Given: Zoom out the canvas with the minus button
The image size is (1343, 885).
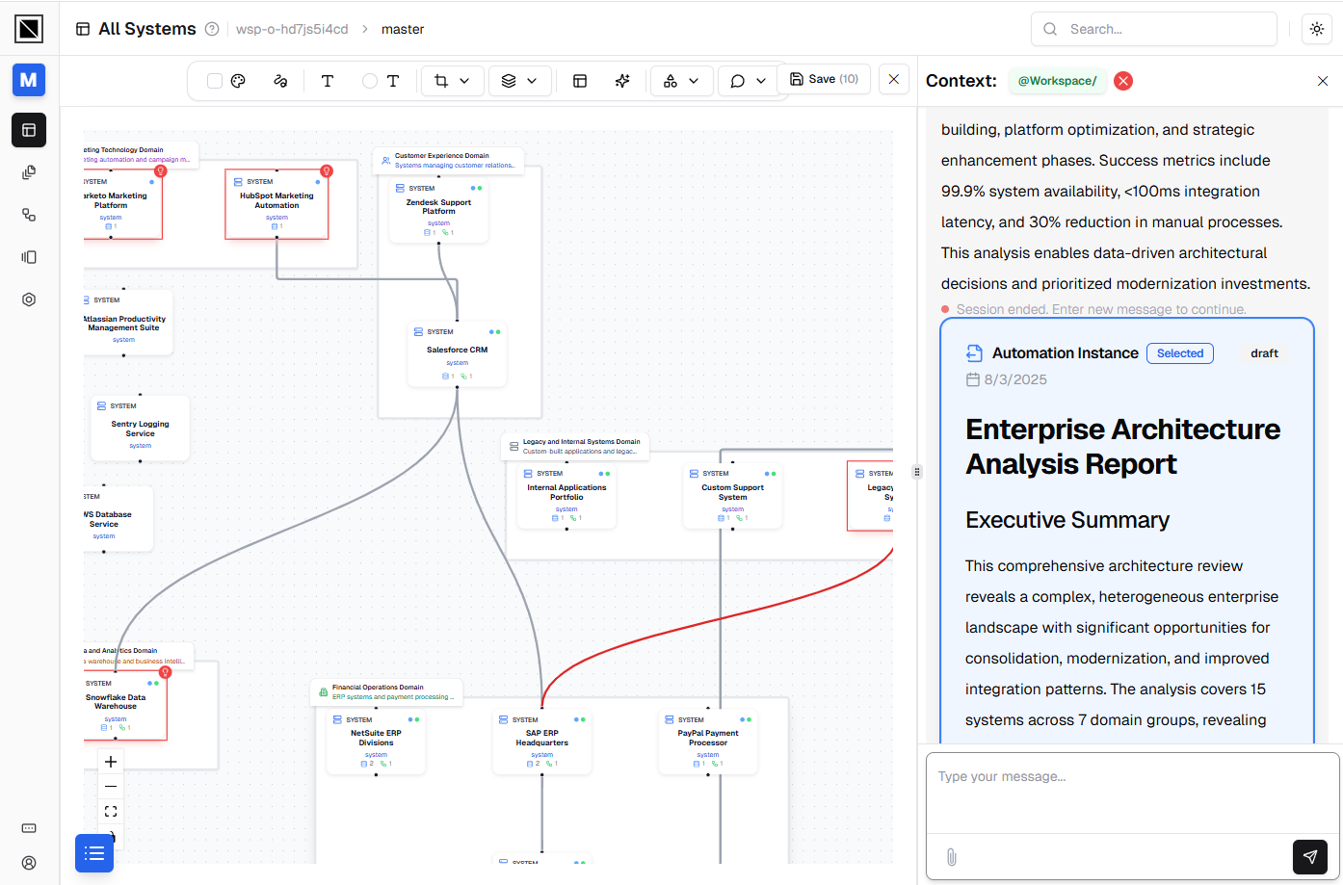Looking at the screenshot, I should [111, 787].
